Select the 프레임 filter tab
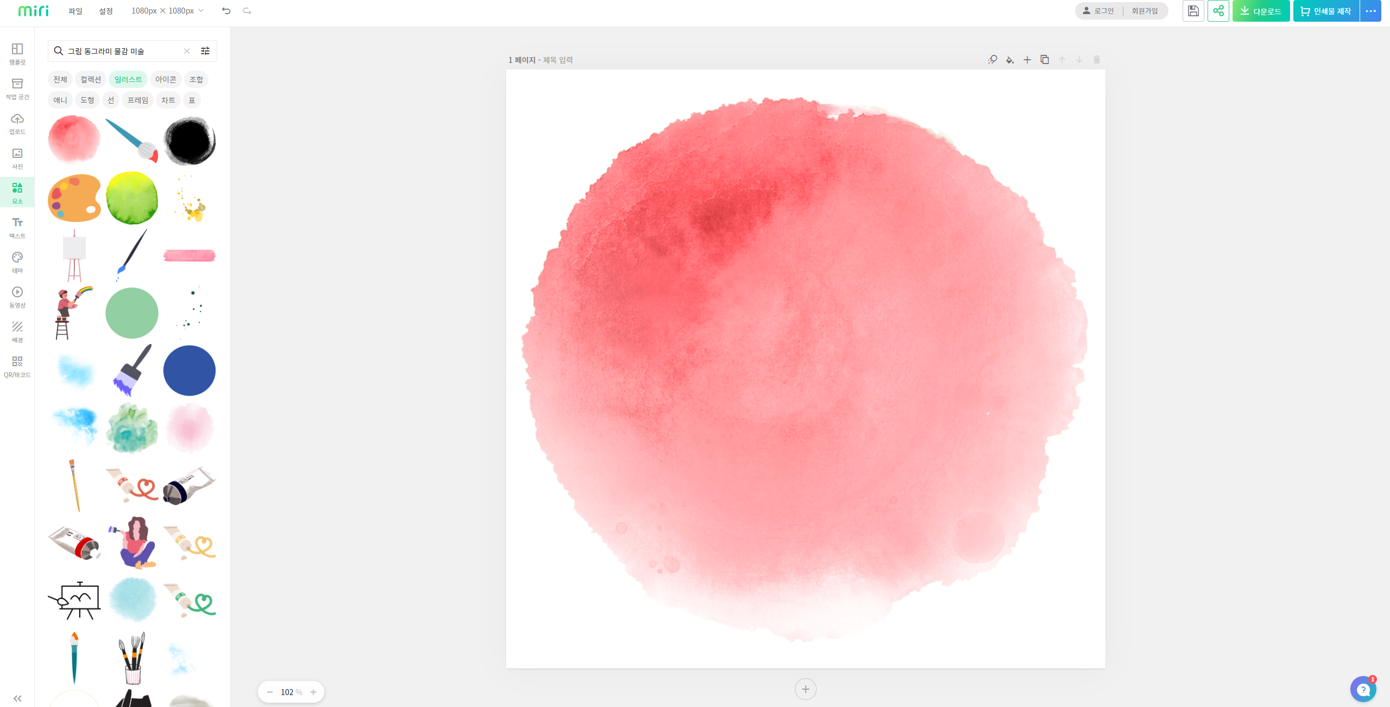The height and width of the screenshot is (707, 1390). 138,100
